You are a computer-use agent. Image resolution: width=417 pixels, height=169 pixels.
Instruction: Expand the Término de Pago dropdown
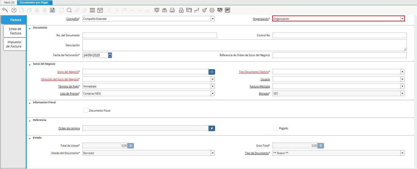click(213, 87)
